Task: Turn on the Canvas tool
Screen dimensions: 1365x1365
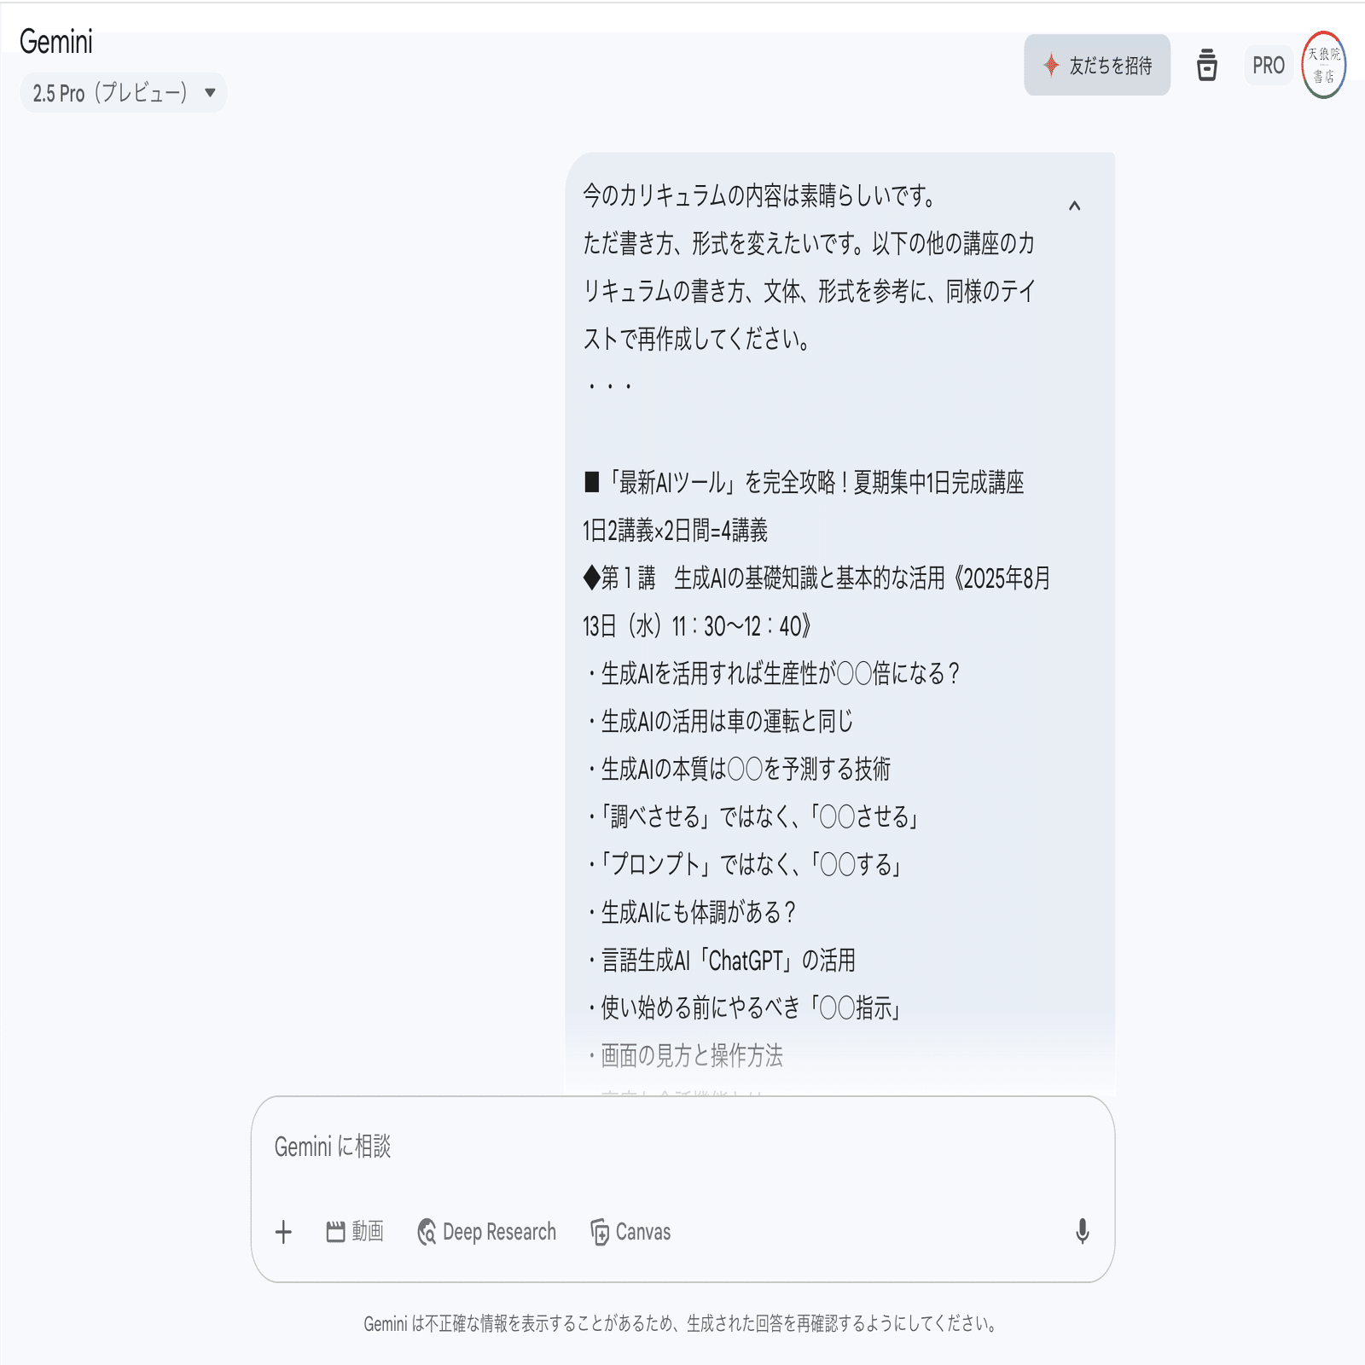Action: [630, 1232]
